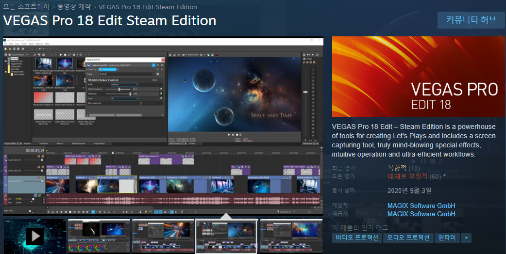Click Play in the timeline transport bar
This screenshot has height=254, width=506.
click(x=61, y=212)
